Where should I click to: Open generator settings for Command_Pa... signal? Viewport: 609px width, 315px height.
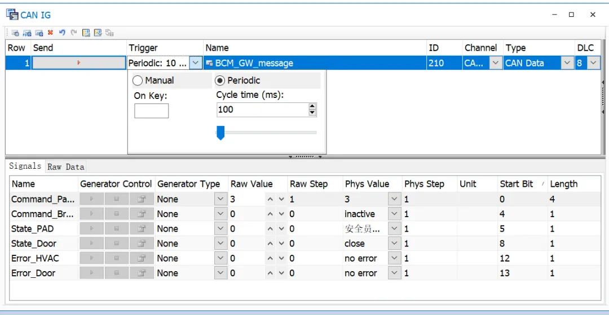point(142,199)
